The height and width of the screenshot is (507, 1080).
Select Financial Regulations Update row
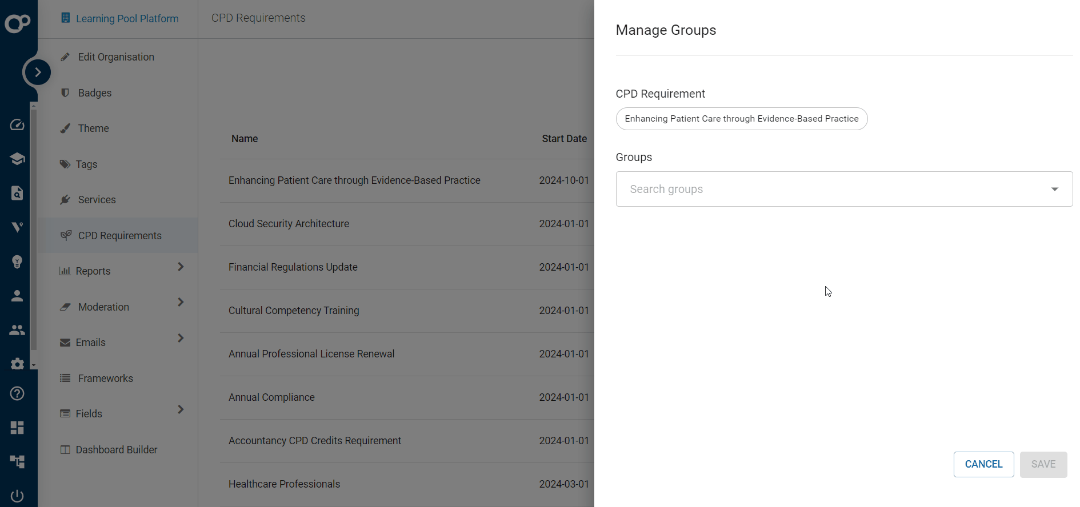(x=407, y=267)
